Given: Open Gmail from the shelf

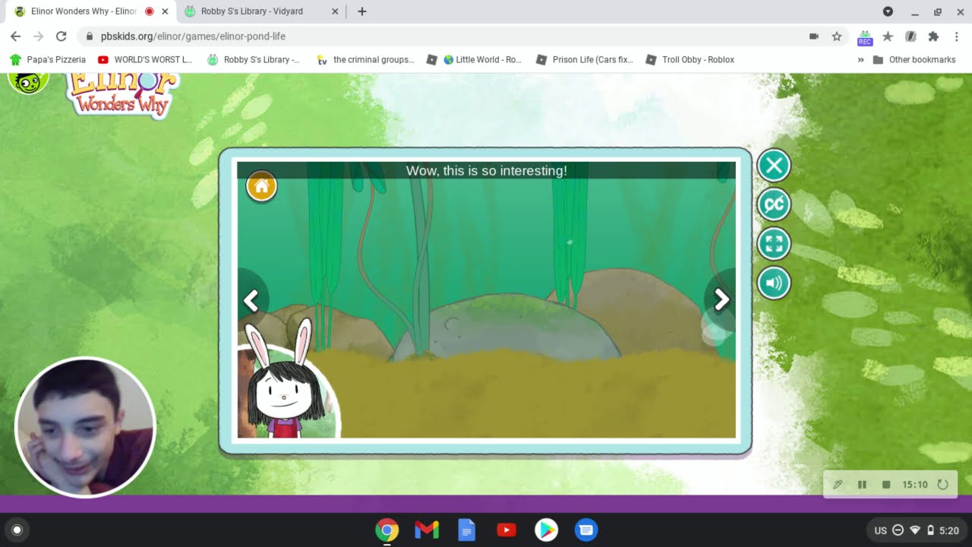Looking at the screenshot, I should tap(427, 530).
